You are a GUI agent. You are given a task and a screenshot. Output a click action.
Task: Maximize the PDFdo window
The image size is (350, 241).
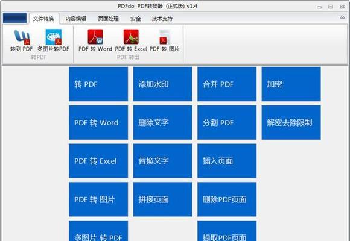point(331,7)
